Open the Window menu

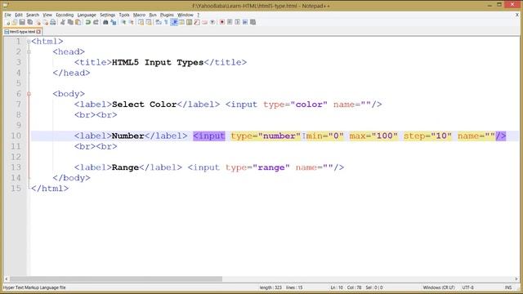[186, 15]
